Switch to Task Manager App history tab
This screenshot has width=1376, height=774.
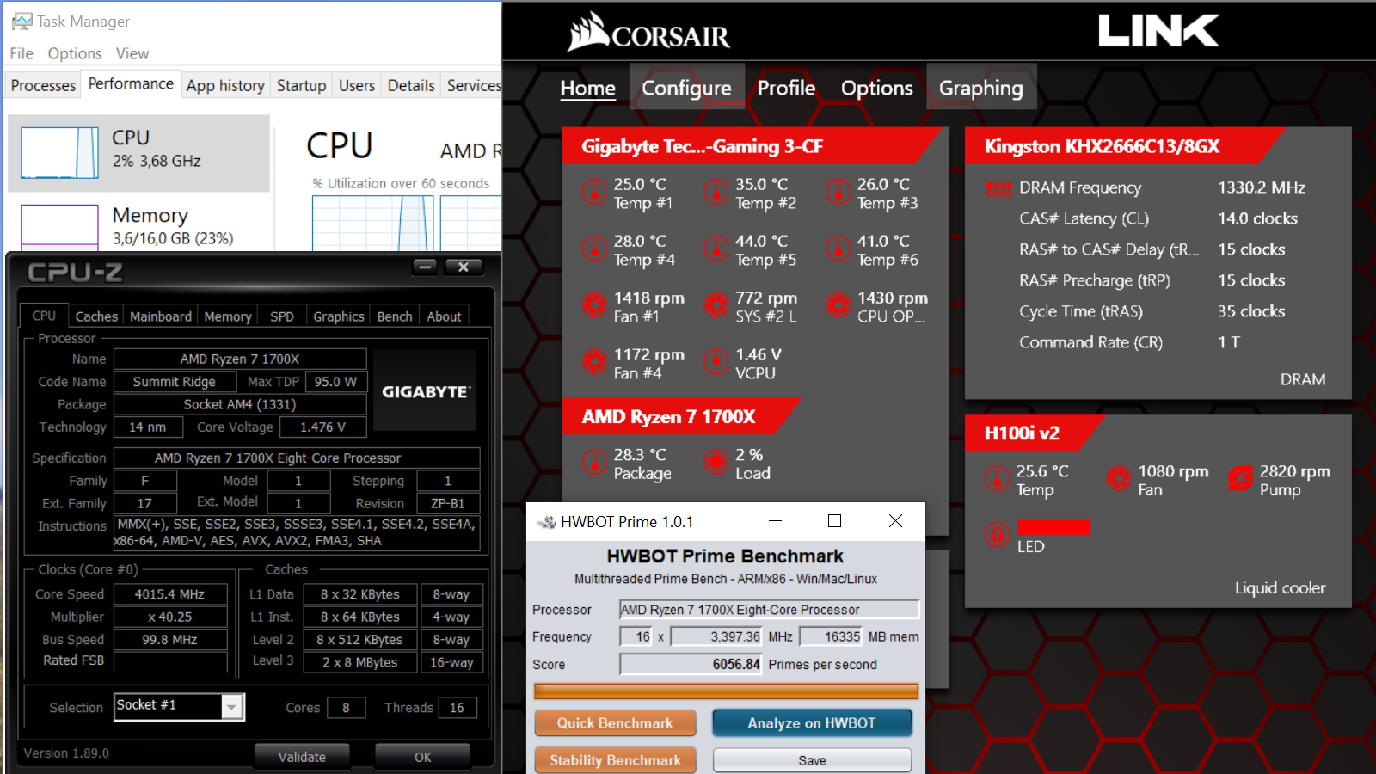(225, 85)
